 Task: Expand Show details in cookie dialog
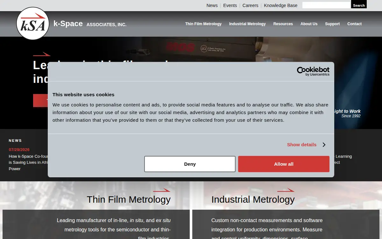click(302, 145)
